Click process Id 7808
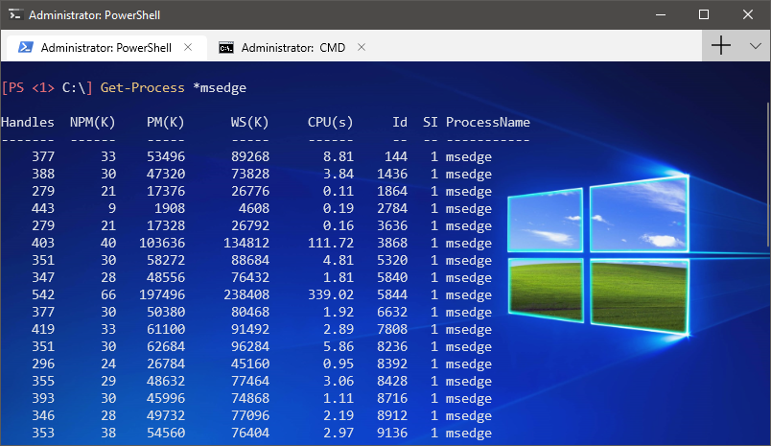 (392, 329)
